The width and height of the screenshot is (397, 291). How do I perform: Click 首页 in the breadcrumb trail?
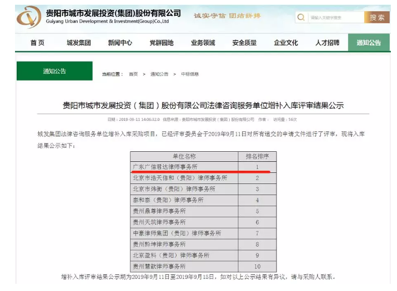pyautogui.click(x=133, y=74)
